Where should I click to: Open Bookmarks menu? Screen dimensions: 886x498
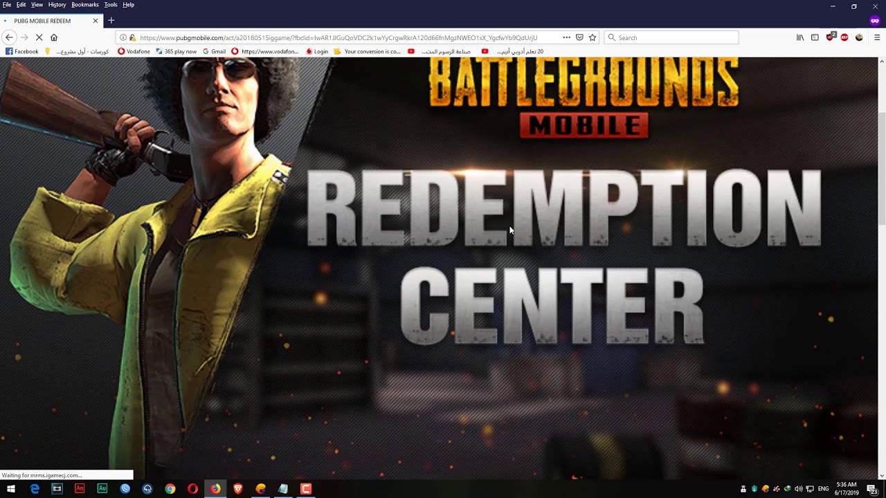click(85, 5)
